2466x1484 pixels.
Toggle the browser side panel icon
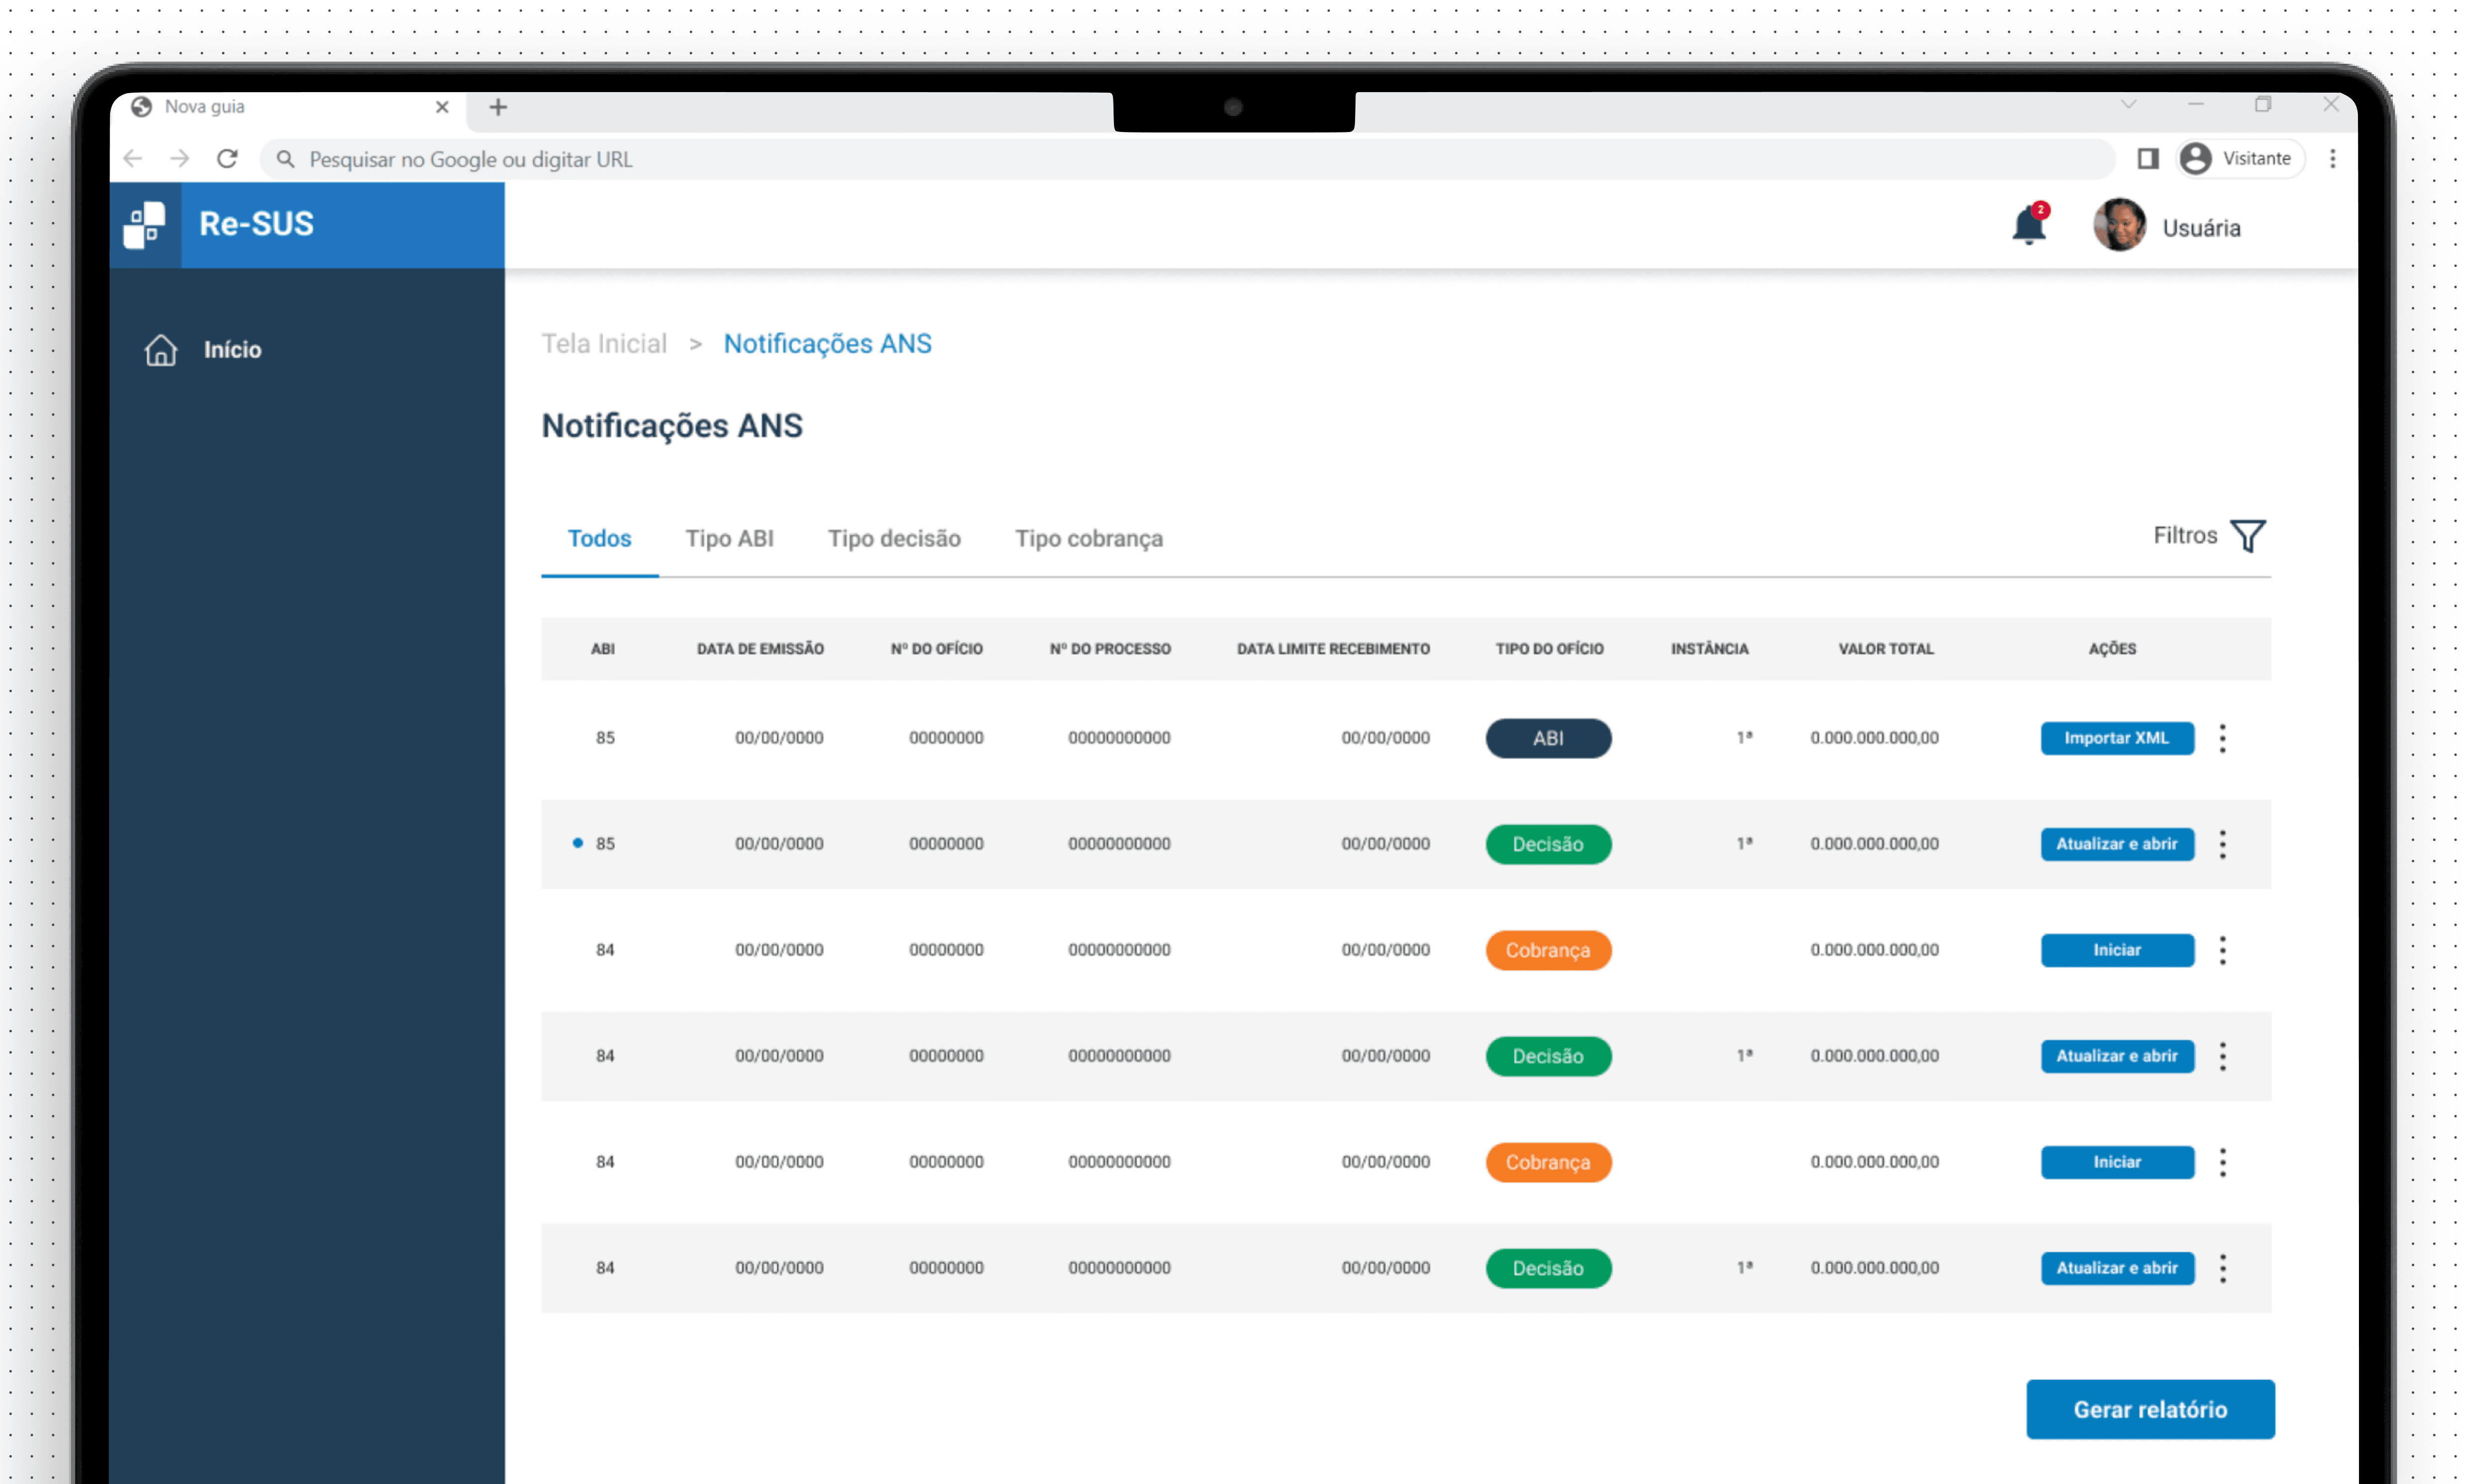2147,159
